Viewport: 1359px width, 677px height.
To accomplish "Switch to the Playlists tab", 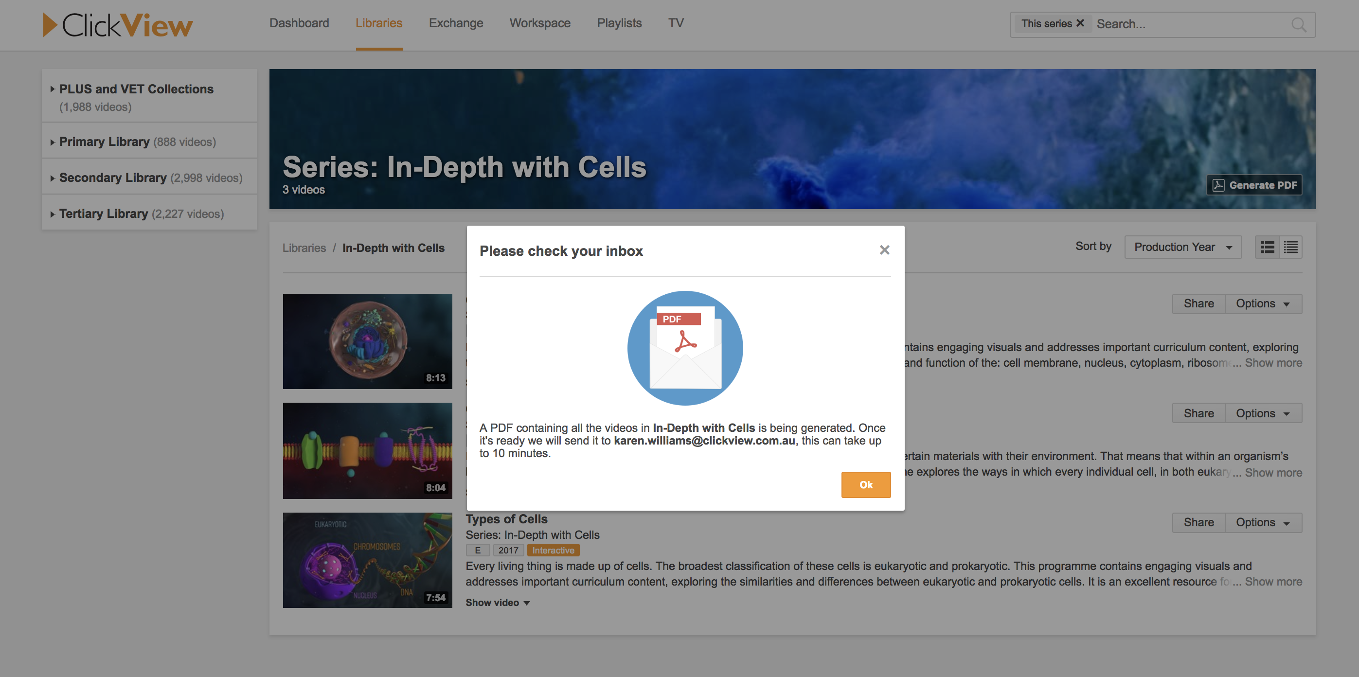I will pyautogui.click(x=619, y=23).
